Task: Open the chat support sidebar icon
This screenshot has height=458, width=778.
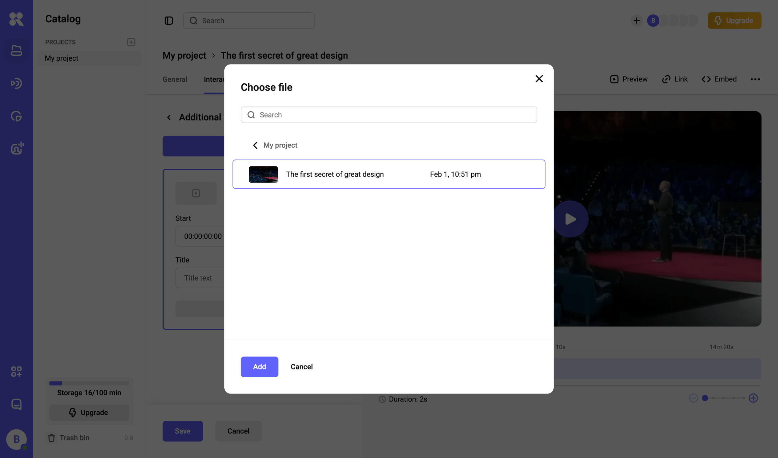Action: coord(16,404)
